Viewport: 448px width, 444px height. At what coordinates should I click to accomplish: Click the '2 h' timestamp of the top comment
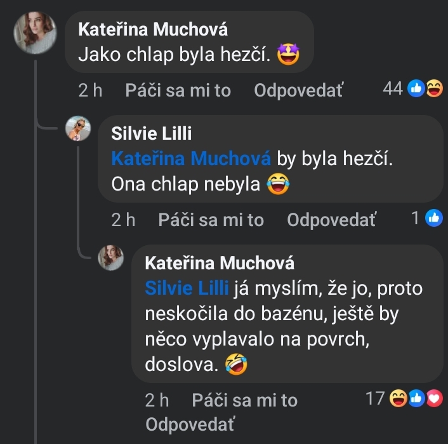click(90, 90)
